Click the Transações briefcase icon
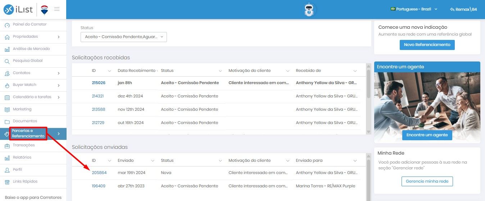The width and height of the screenshot is (485, 201). click(7, 146)
